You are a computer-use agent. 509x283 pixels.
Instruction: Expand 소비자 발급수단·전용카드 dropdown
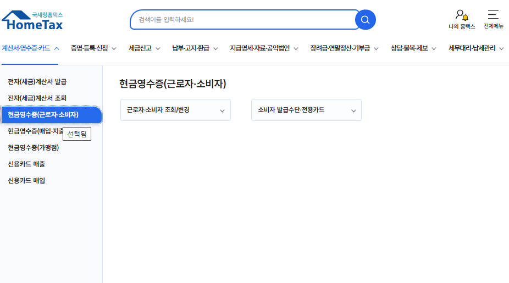(306, 110)
